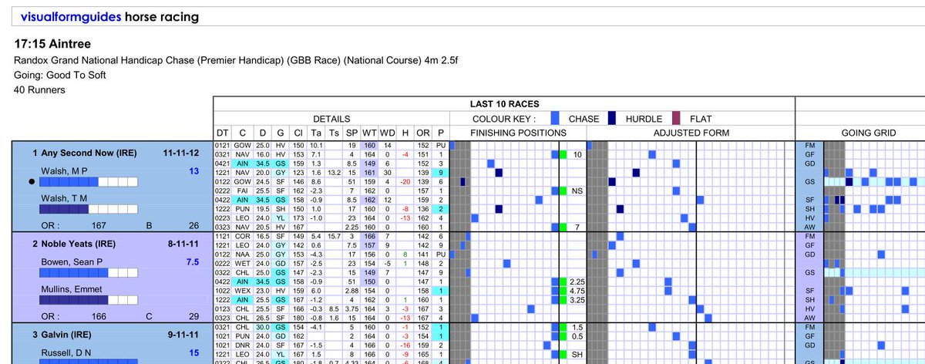
Task: Click the 40 Runners text
Action: (x=39, y=90)
